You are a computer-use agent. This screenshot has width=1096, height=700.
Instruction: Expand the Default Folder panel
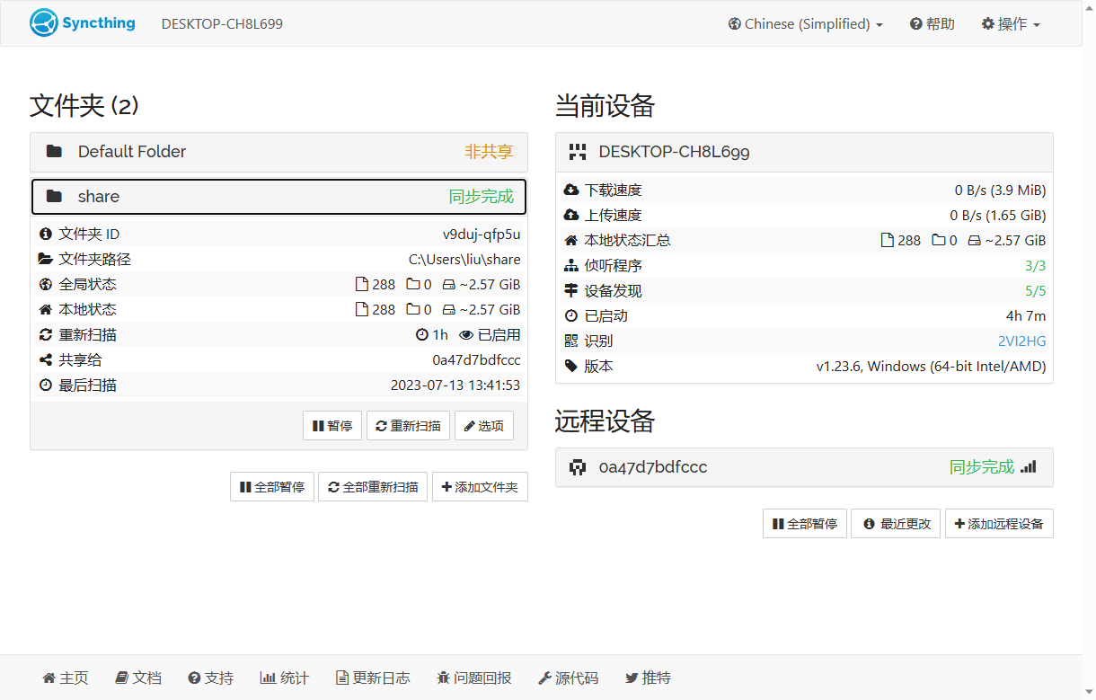[x=278, y=152]
